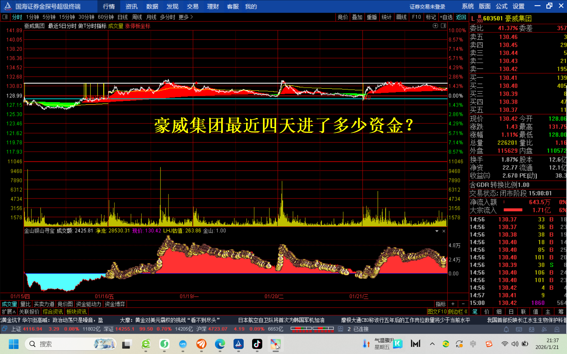
Task: Switch to the 买卖力道 indicator tab
Action: coord(44,304)
